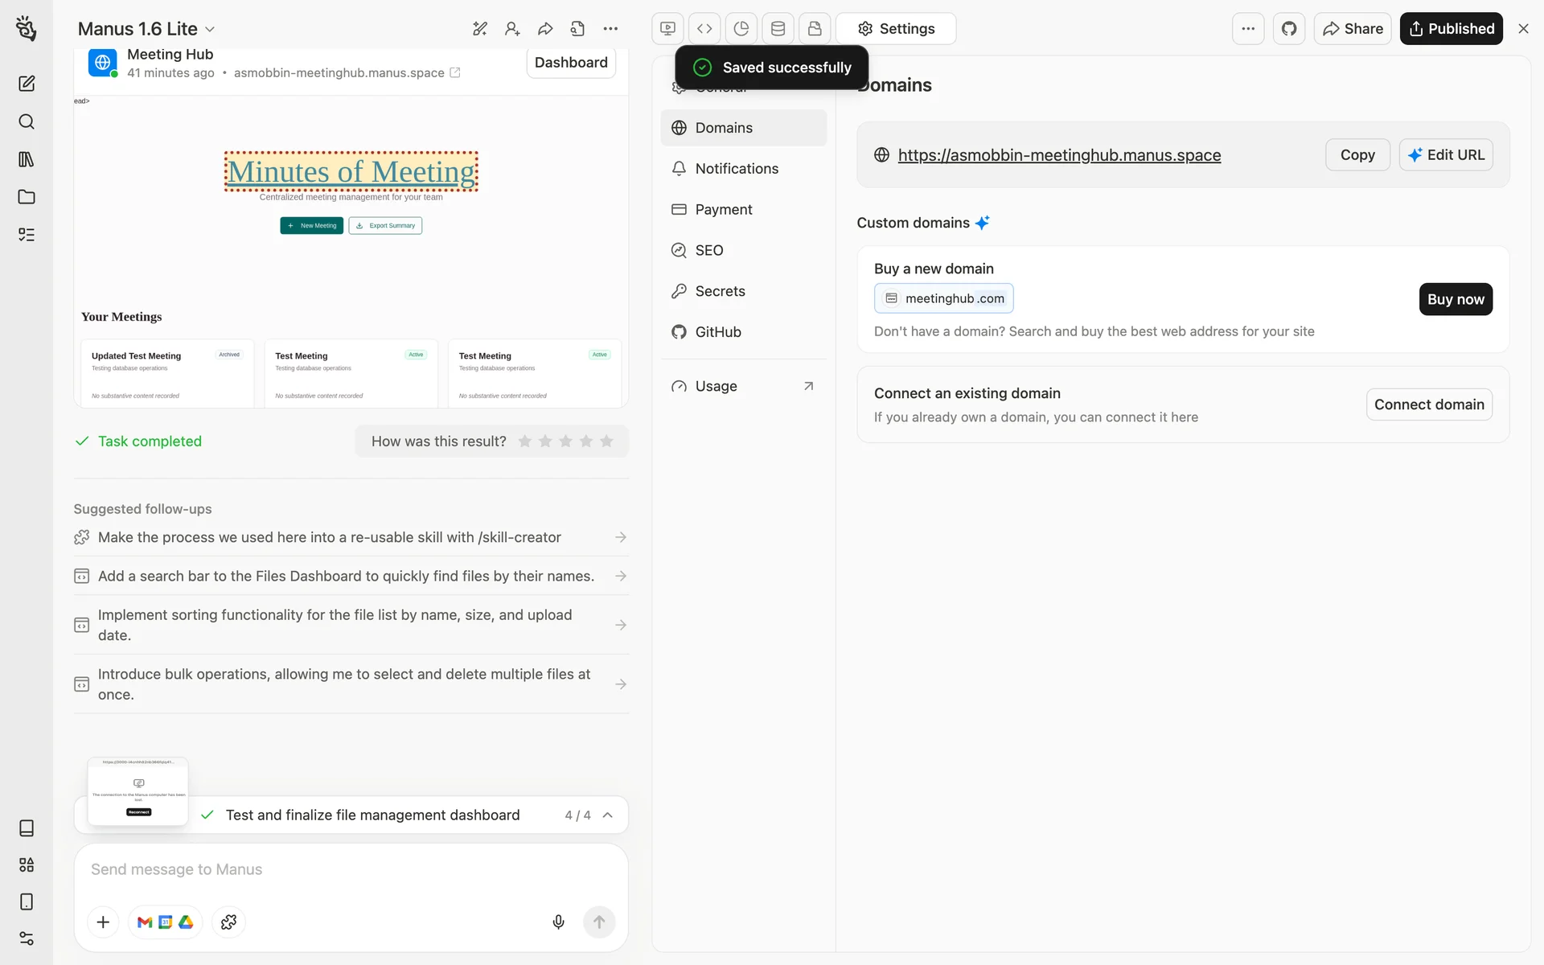Open the GitHub icon in top toolbar
The width and height of the screenshot is (1544, 965).
1289,29
